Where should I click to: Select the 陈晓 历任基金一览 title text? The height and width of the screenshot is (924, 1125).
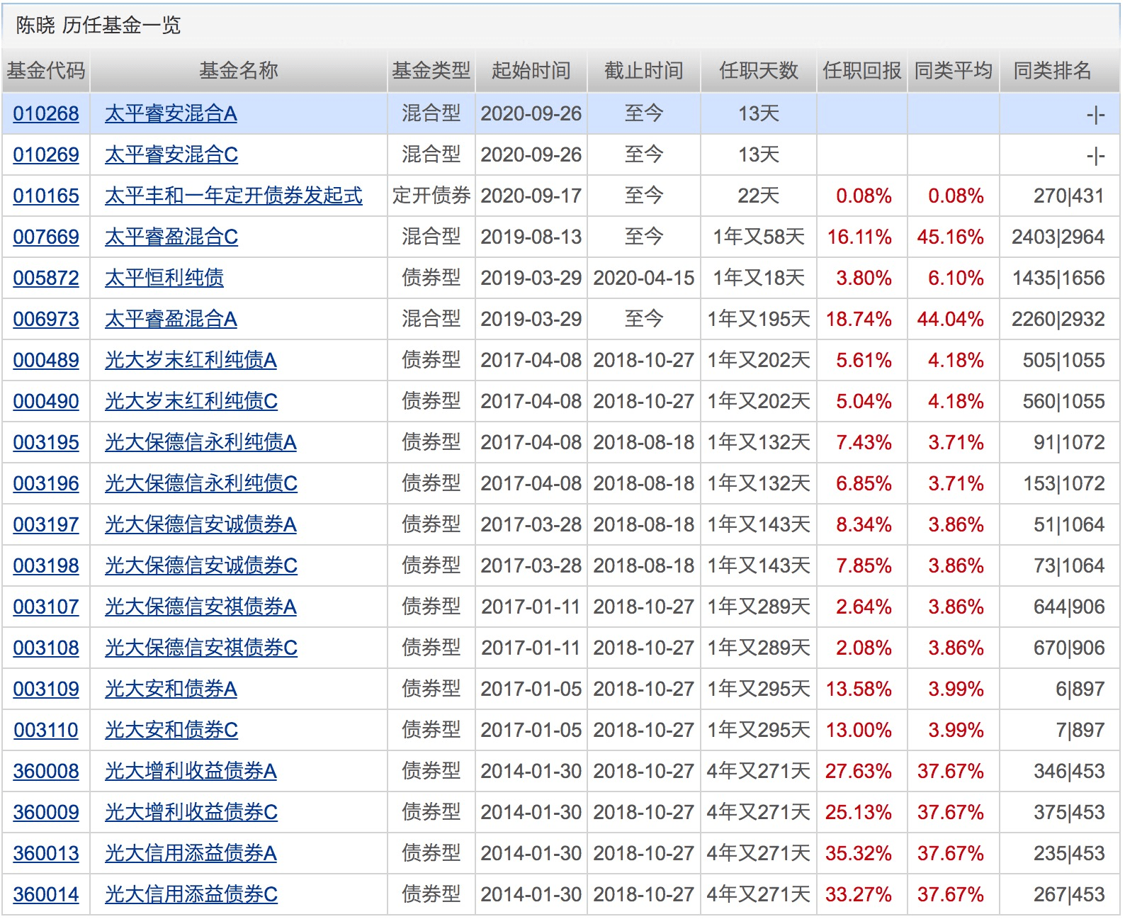click(98, 26)
